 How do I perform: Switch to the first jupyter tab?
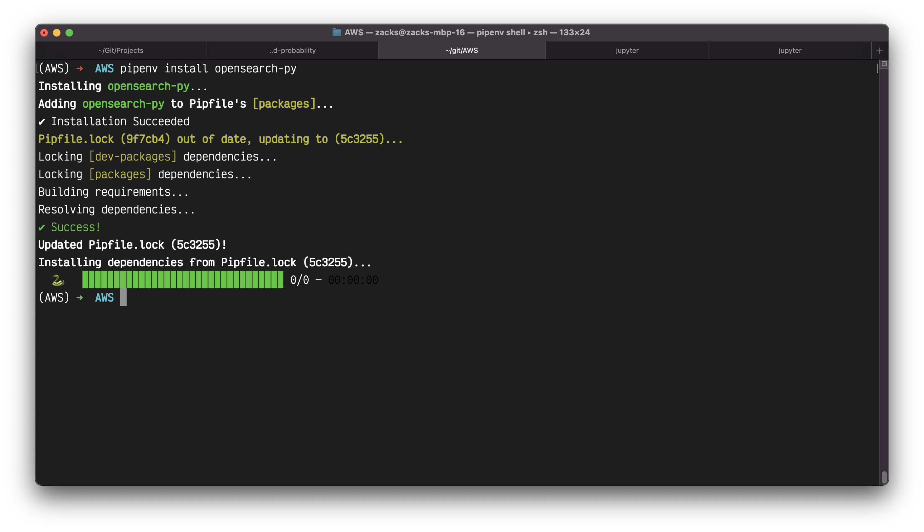point(627,50)
